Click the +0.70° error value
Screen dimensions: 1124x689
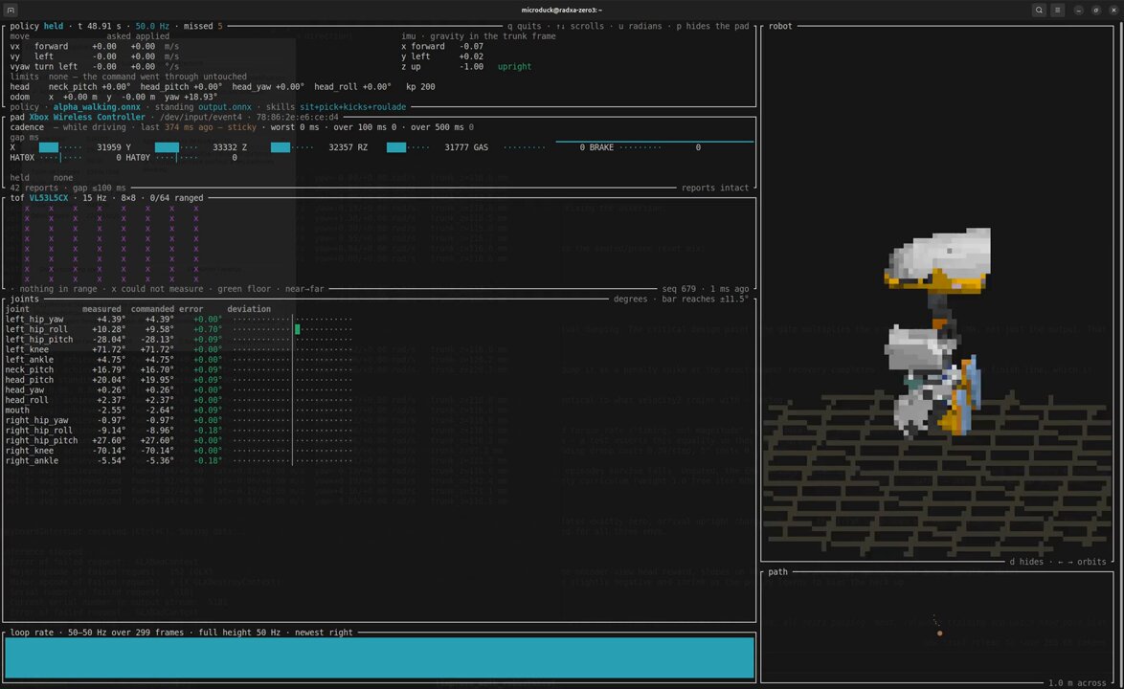tap(207, 329)
